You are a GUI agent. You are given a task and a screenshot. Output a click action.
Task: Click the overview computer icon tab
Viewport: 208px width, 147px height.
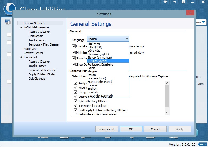click(x=7, y=22)
